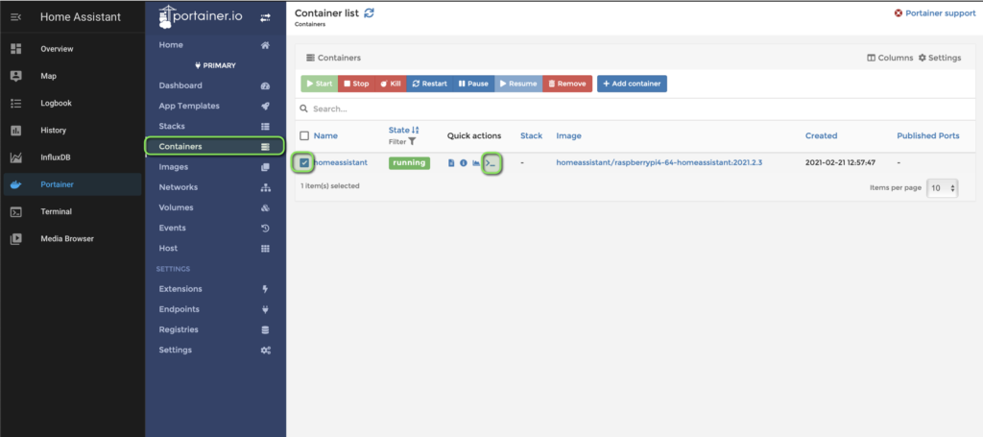
Task: Open the Portainer support link
Action: click(935, 13)
